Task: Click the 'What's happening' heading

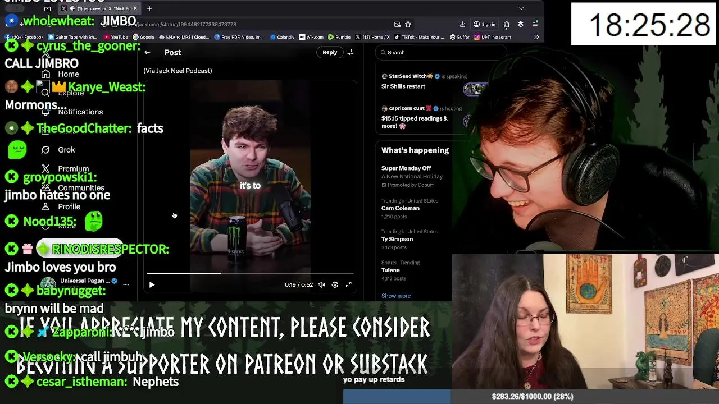Action: pyautogui.click(x=415, y=150)
